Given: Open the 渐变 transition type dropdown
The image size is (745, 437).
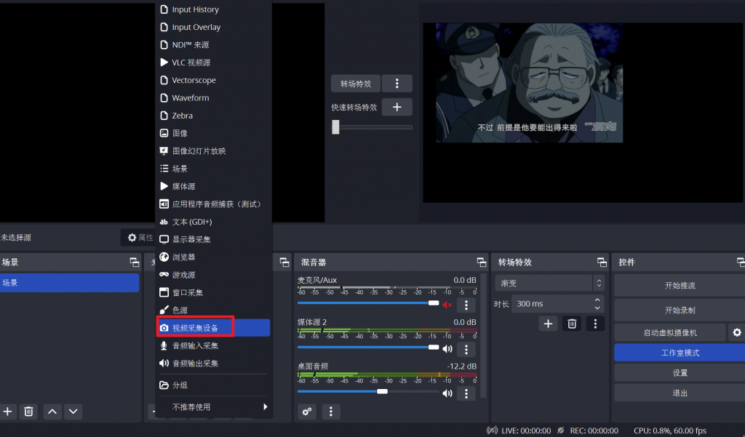Looking at the screenshot, I should 550,283.
